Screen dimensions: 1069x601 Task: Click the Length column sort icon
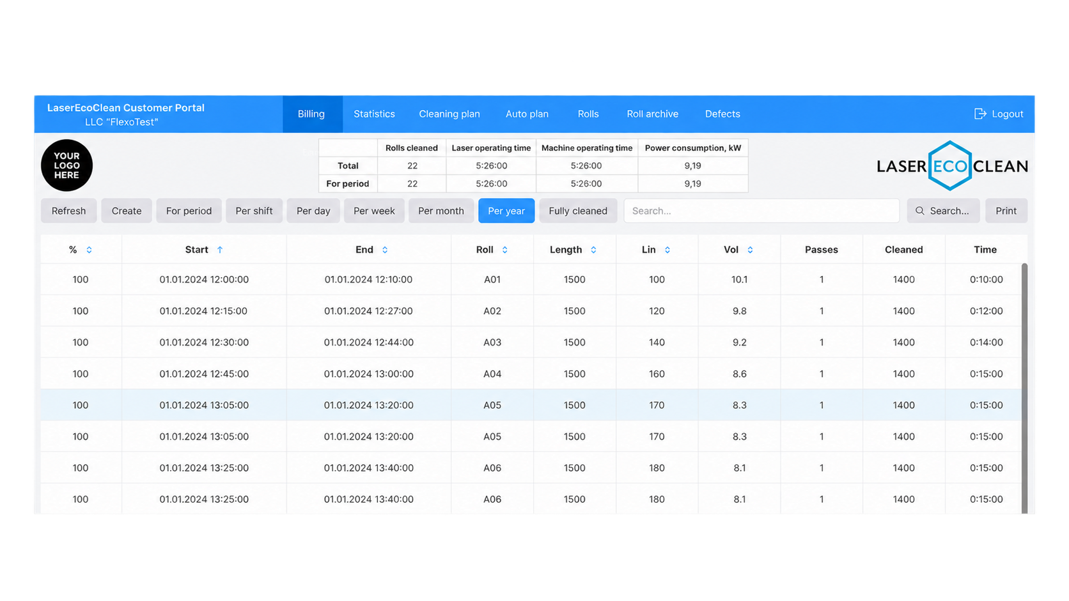click(593, 250)
